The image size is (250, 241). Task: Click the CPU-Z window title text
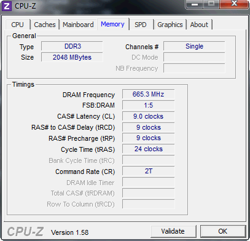(x=25, y=6)
